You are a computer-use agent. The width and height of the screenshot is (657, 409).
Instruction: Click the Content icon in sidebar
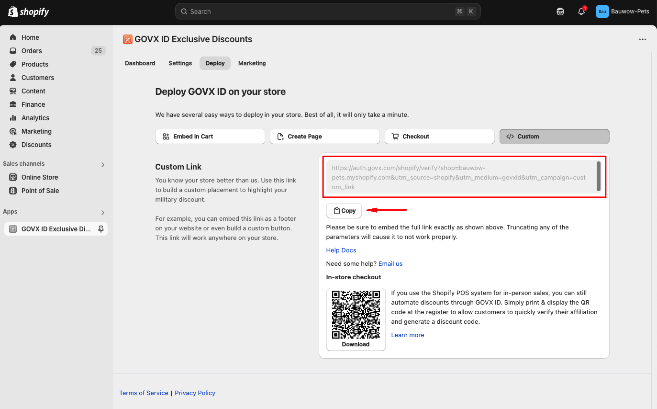(x=13, y=91)
